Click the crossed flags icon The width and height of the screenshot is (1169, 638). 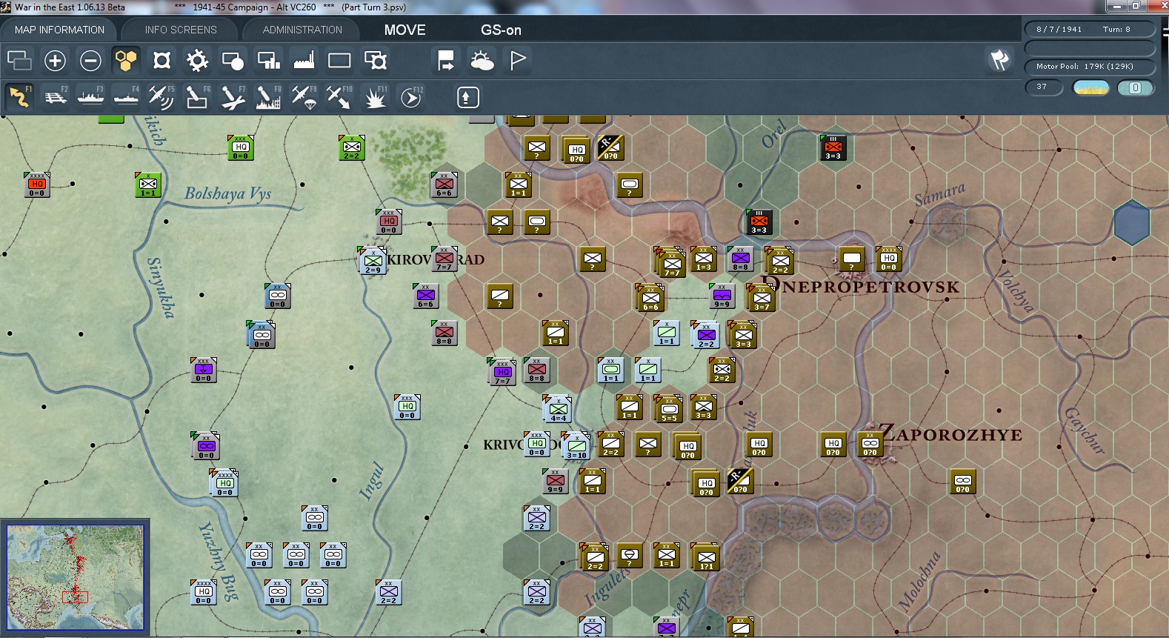click(999, 60)
